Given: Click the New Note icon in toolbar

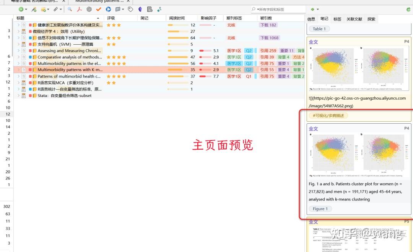Looking at the screenshot, I should click(x=43, y=9).
